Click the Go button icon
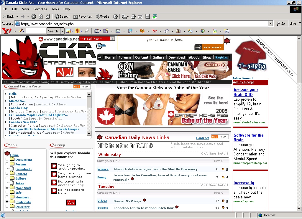This screenshot has width=302, height=219. pyautogui.click(x=281, y=24)
